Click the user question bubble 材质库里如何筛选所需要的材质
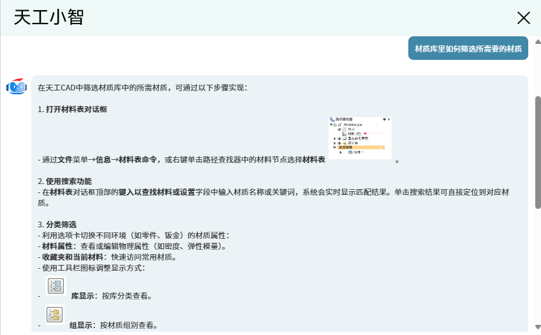Screen dimensions: 541x335 (x=468, y=48)
